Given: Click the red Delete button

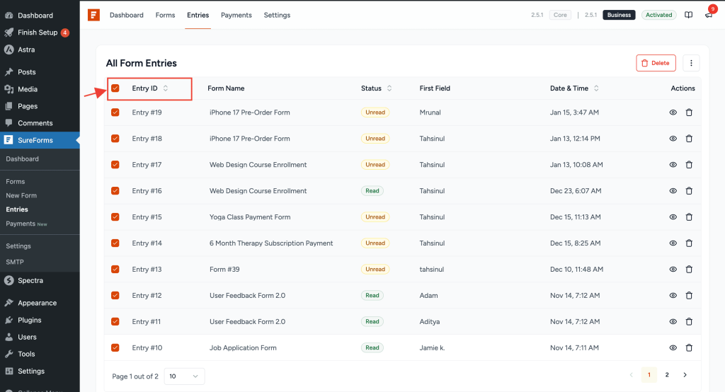Looking at the screenshot, I should (x=656, y=63).
